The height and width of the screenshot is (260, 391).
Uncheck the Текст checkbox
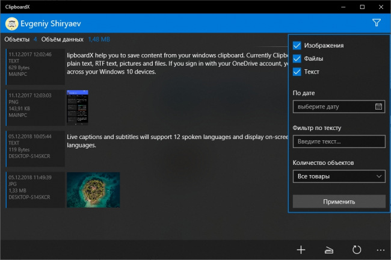[x=297, y=72]
